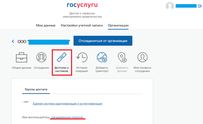Click the back arrow beside organization name
203x124 pixels.
click(x=13, y=41)
